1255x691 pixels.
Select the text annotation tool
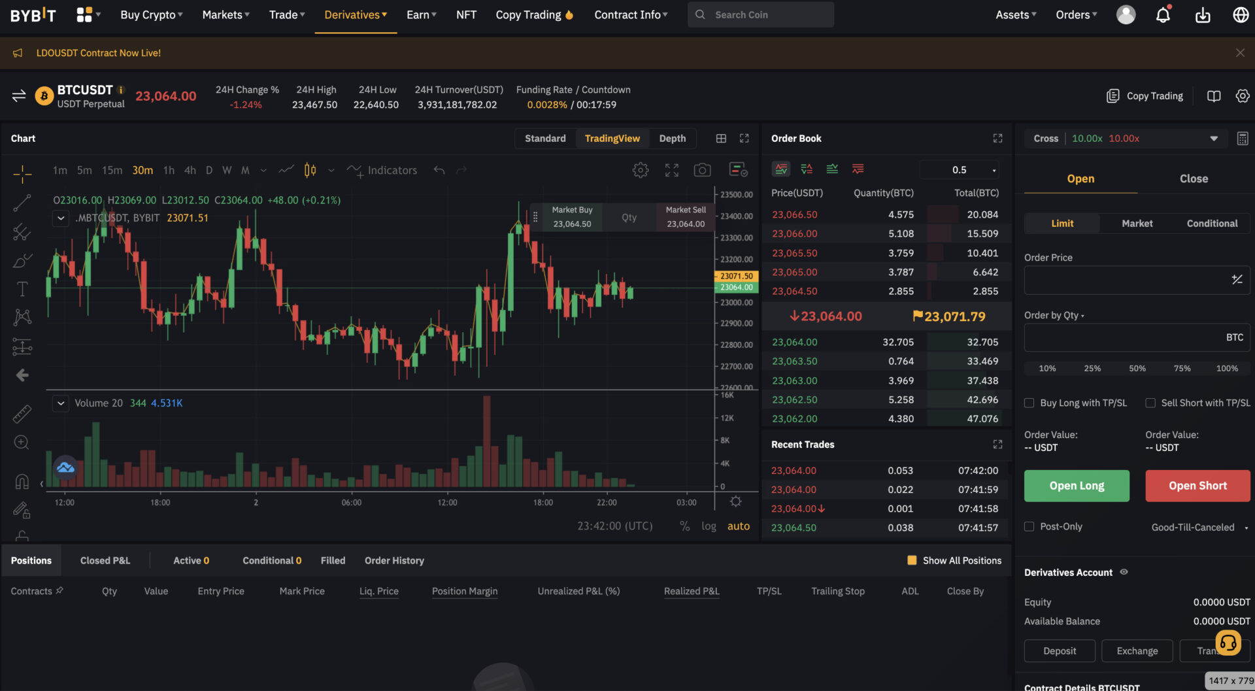[x=22, y=288]
